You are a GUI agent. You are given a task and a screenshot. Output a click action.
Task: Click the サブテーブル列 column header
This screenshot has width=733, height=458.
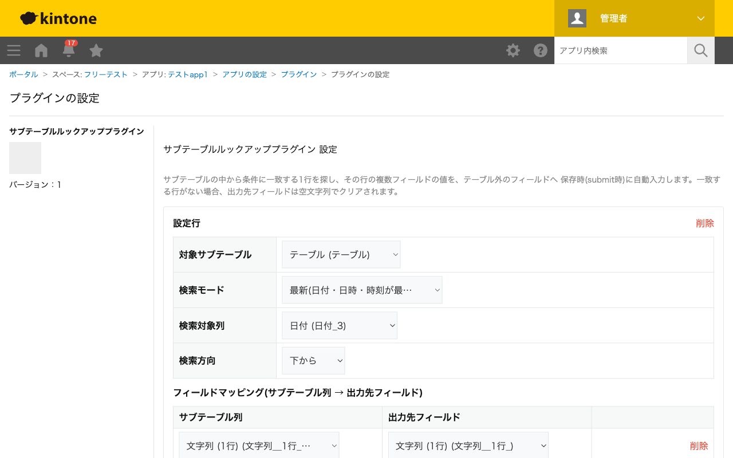278,417
